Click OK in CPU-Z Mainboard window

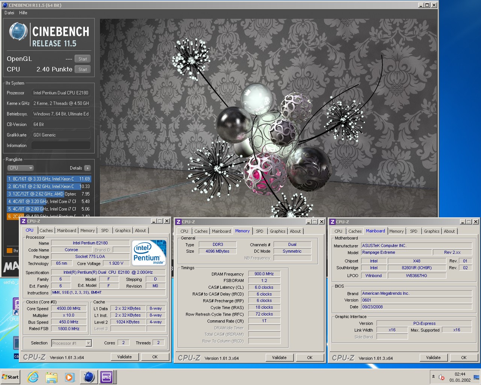point(464,358)
